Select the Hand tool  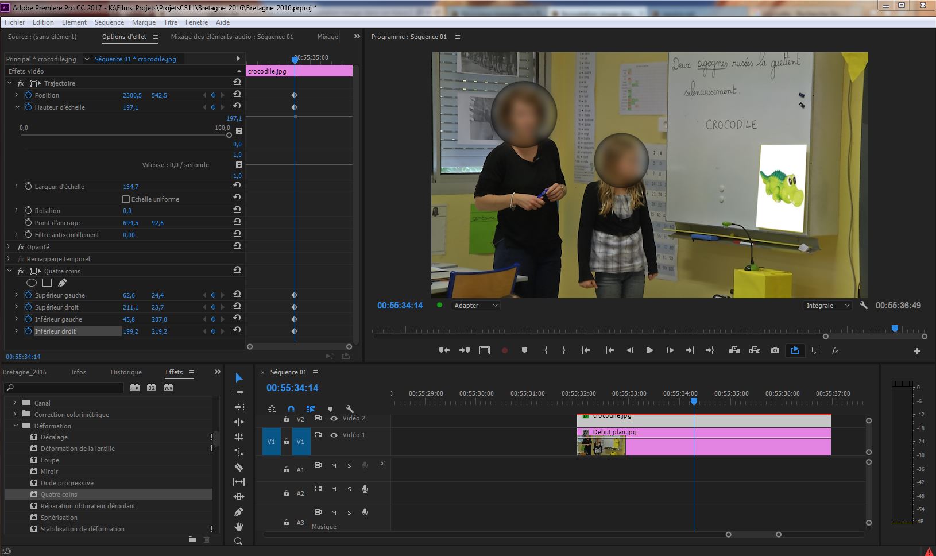(239, 527)
